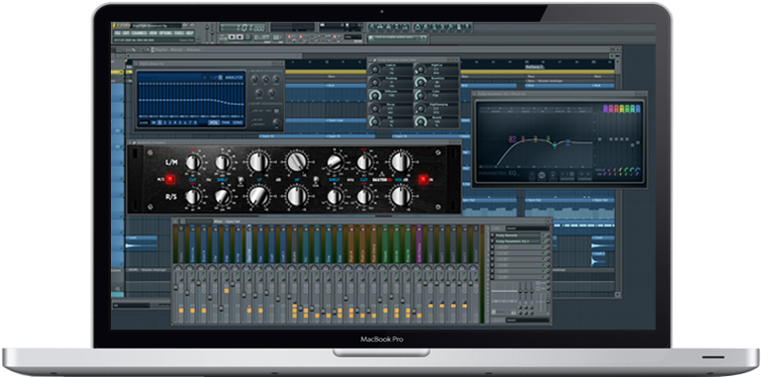Toggle the red M/S button on BaxterEQ
Screen dimensions: 761x377
click(171, 179)
